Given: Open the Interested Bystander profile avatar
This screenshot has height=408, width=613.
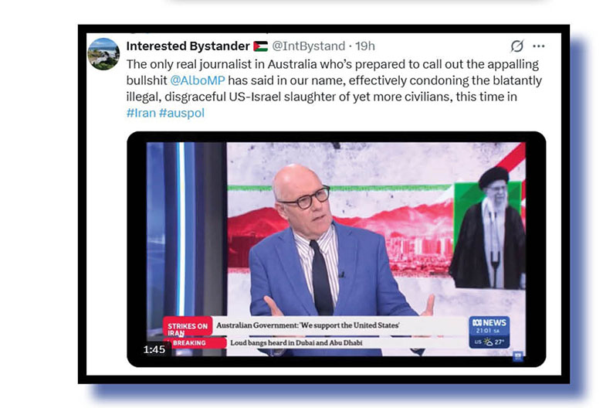Looking at the screenshot, I should click(x=103, y=54).
